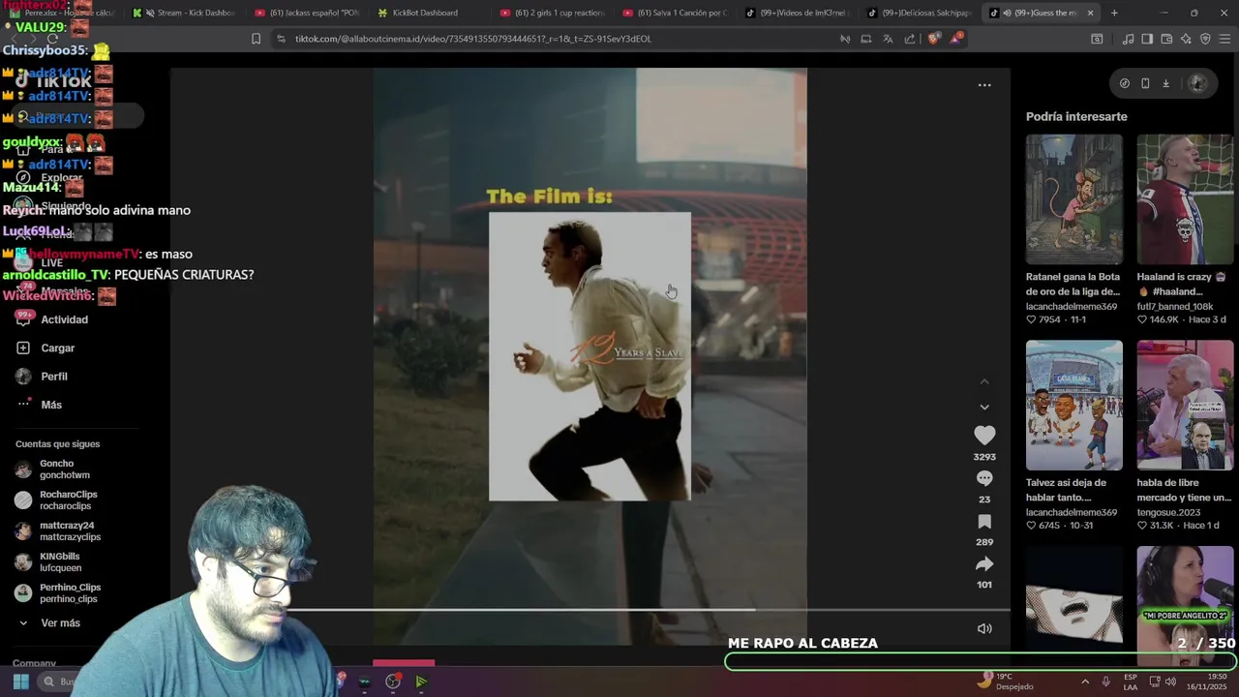Image resolution: width=1239 pixels, height=697 pixels.
Task: Open the Talvez asi deja de hablar thumbnail
Action: [x=1074, y=405]
